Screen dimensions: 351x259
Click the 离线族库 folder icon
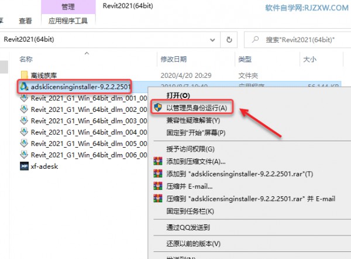pyautogui.click(x=24, y=75)
